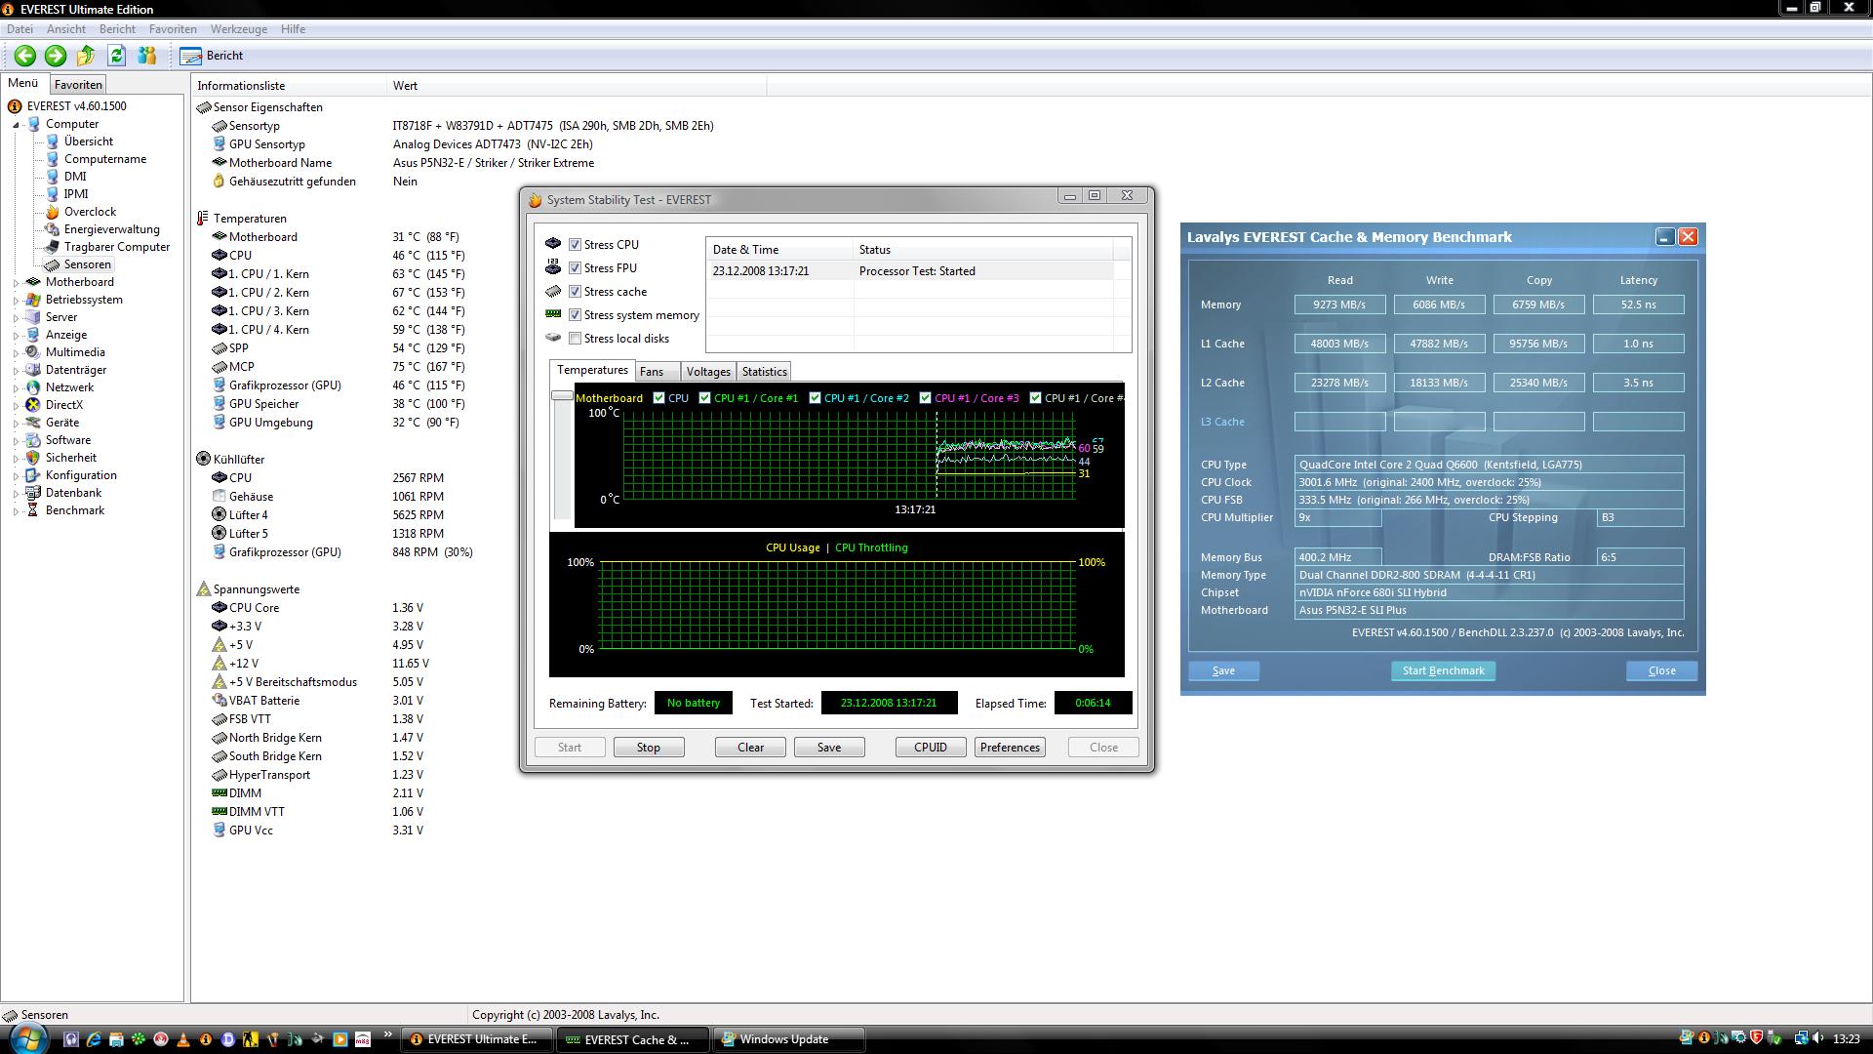Select the Overclock item in the tree
1873x1054 pixels.
90,212
